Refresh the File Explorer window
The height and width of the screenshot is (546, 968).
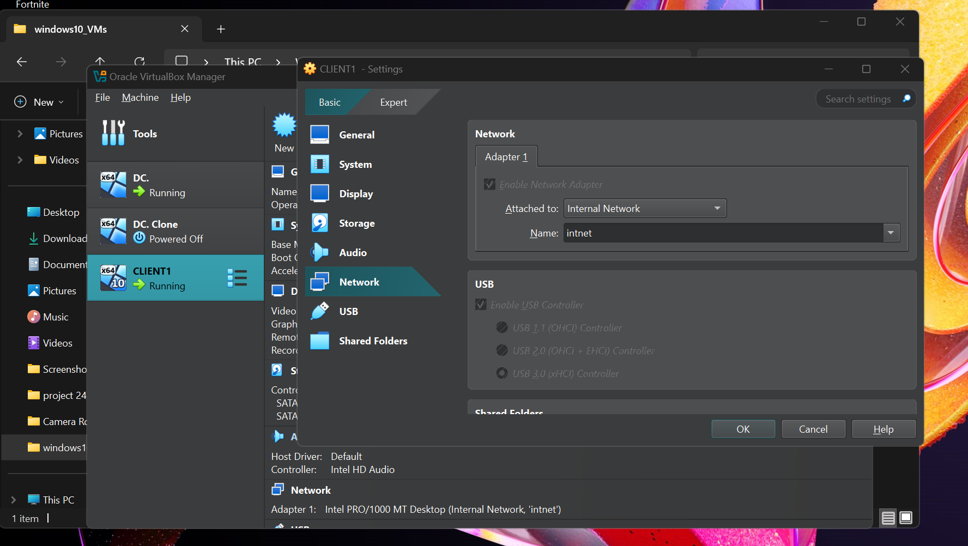pyautogui.click(x=140, y=62)
